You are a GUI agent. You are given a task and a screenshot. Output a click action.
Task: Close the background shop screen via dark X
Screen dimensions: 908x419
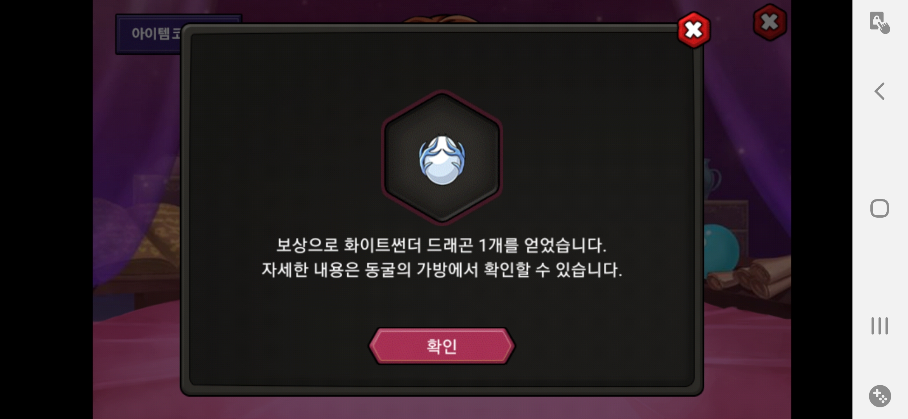coord(770,22)
